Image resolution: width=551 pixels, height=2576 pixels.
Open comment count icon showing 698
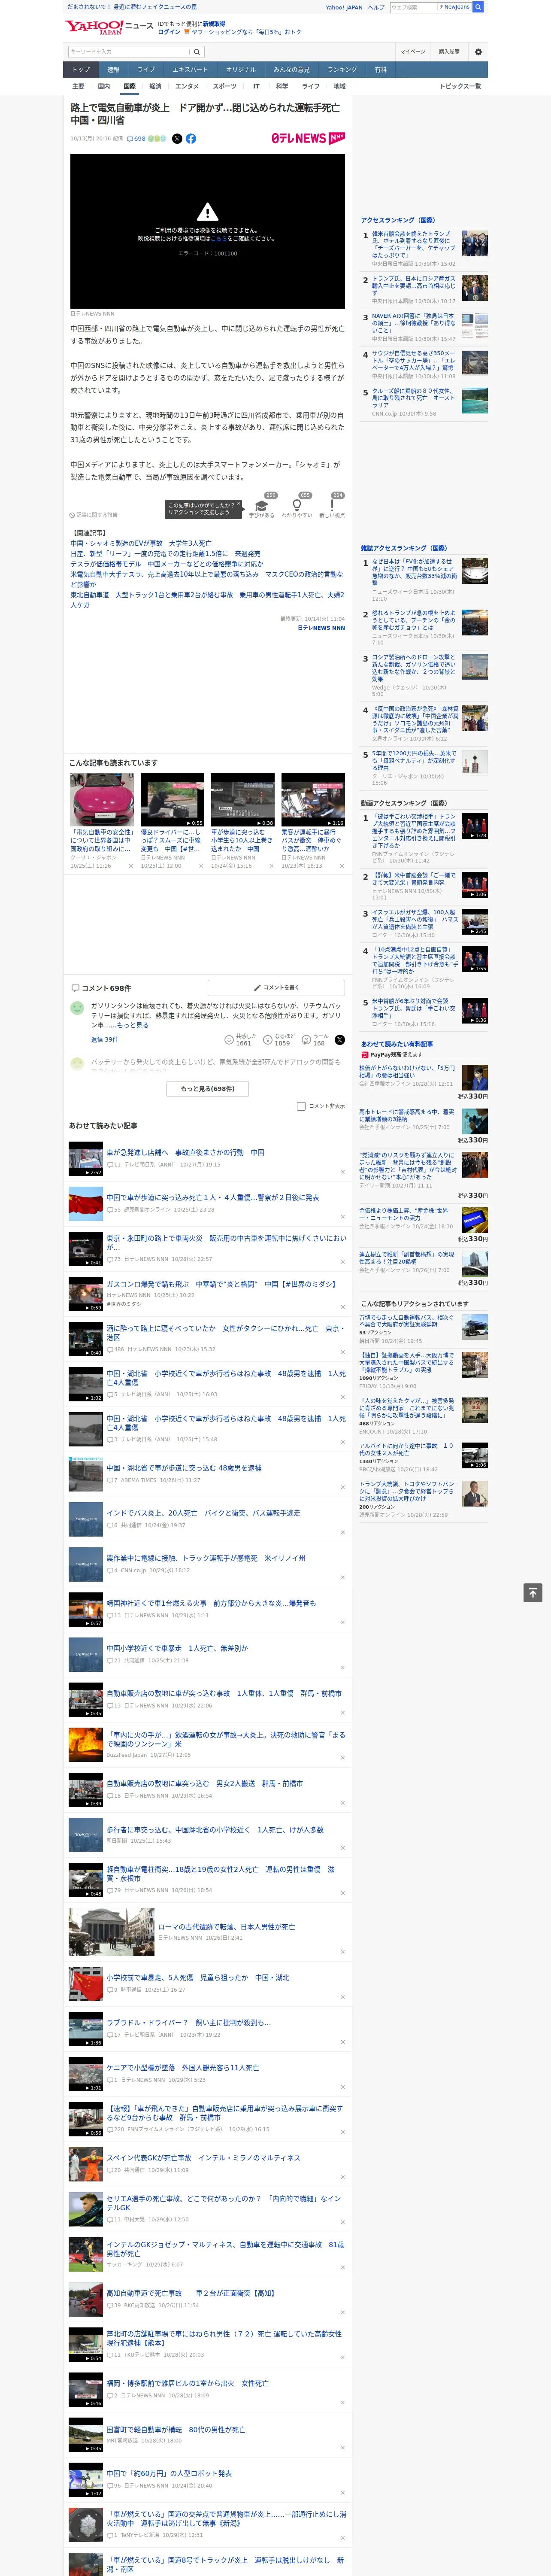[x=137, y=139]
